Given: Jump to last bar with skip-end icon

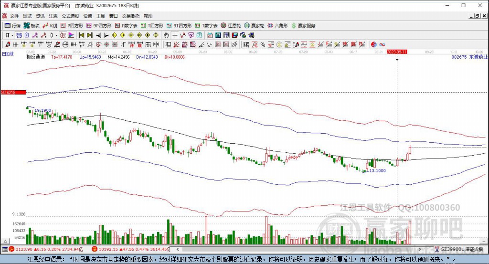Looking at the screenshot, I should pos(90,35).
